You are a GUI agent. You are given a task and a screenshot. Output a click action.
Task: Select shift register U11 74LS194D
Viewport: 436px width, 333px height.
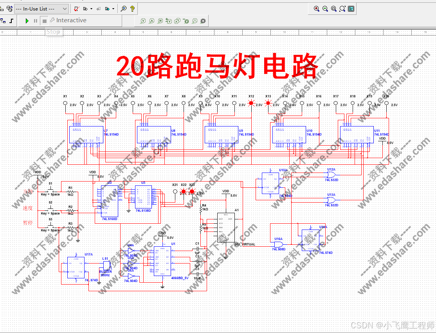pos(357,135)
